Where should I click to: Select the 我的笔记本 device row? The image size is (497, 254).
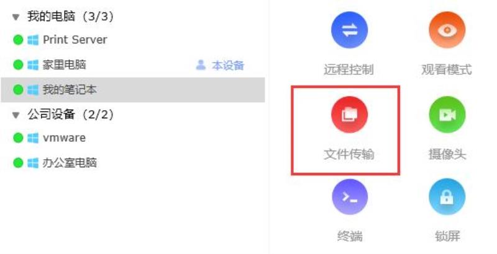click(133, 90)
